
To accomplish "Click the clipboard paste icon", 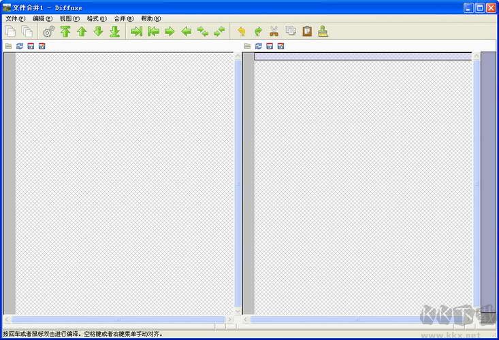I will (x=307, y=31).
